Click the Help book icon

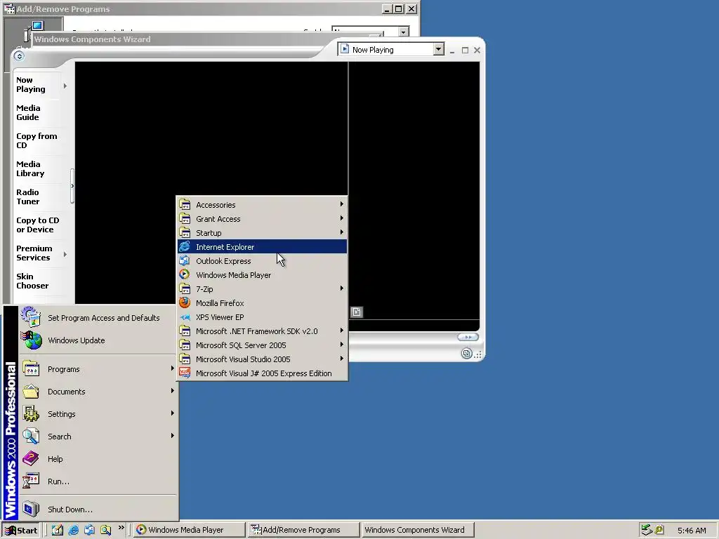tap(31, 458)
